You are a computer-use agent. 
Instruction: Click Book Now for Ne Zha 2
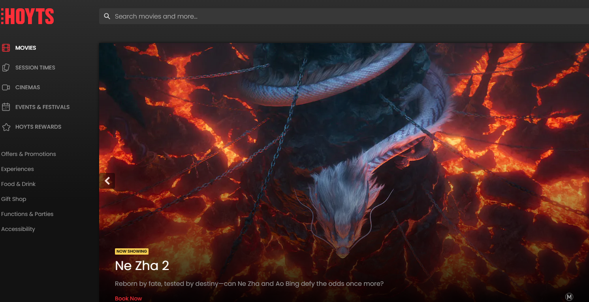(x=128, y=298)
